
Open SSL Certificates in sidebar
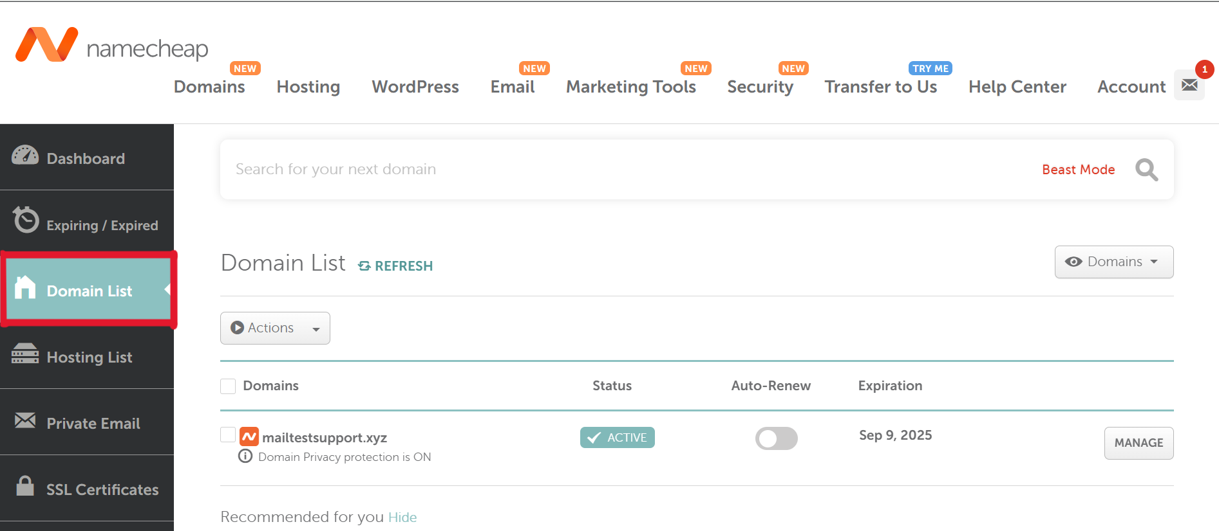[x=87, y=488]
